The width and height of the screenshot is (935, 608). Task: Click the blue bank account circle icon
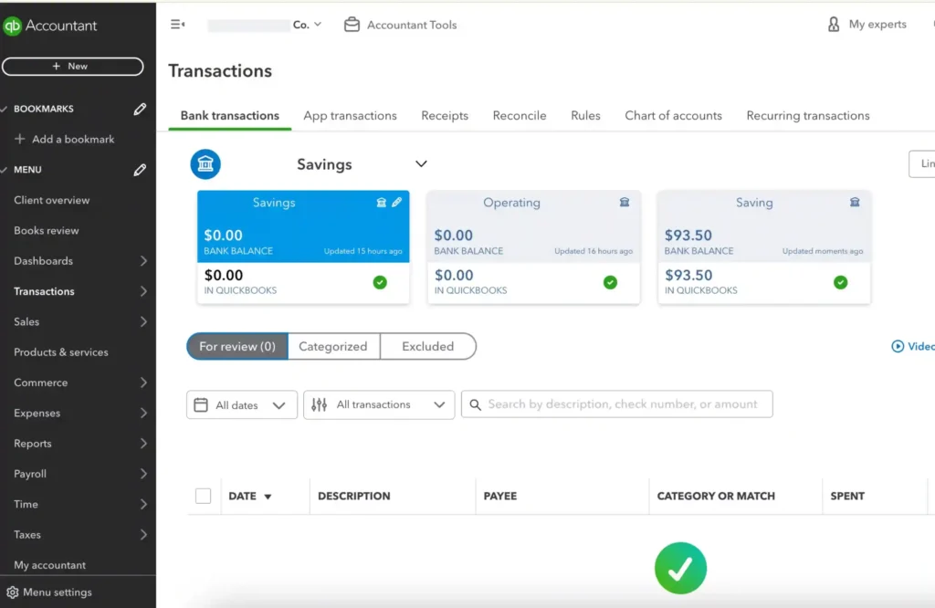point(205,164)
